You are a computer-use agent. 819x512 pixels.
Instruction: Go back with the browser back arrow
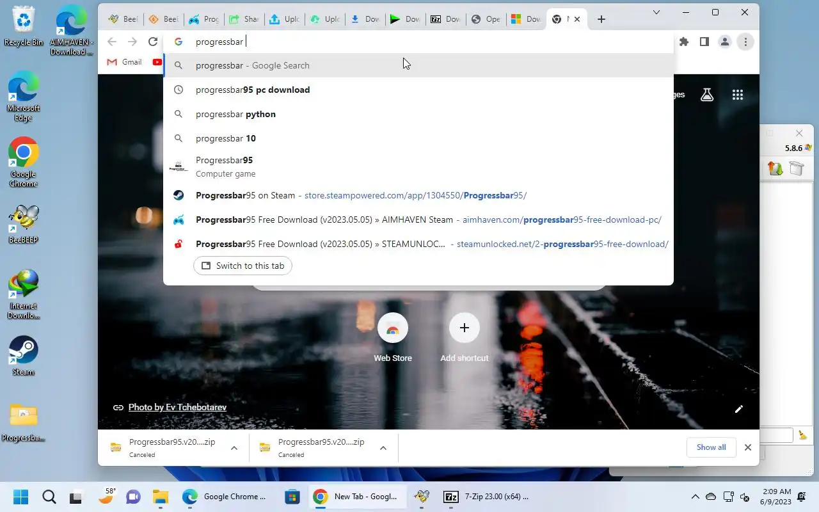click(x=112, y=42)
